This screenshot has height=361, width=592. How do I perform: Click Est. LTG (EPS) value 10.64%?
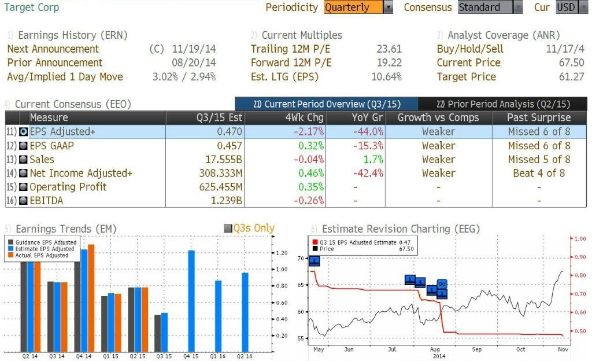tap(387, 77)
